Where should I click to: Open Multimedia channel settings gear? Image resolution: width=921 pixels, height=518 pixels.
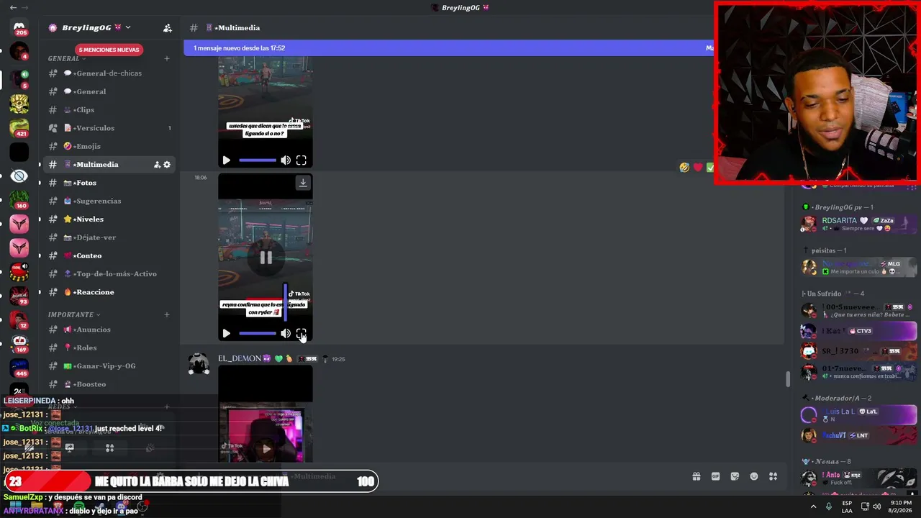[167, 165]
